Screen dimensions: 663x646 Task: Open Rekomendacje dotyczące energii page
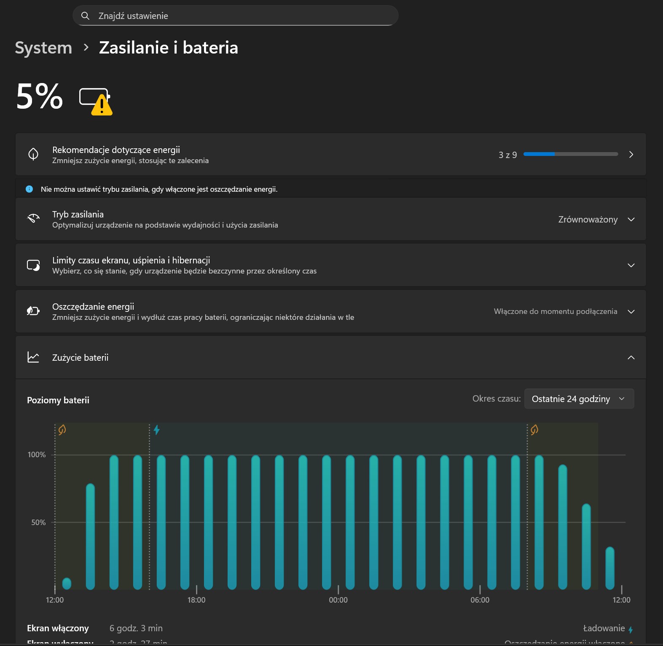(x=631, y=155)
